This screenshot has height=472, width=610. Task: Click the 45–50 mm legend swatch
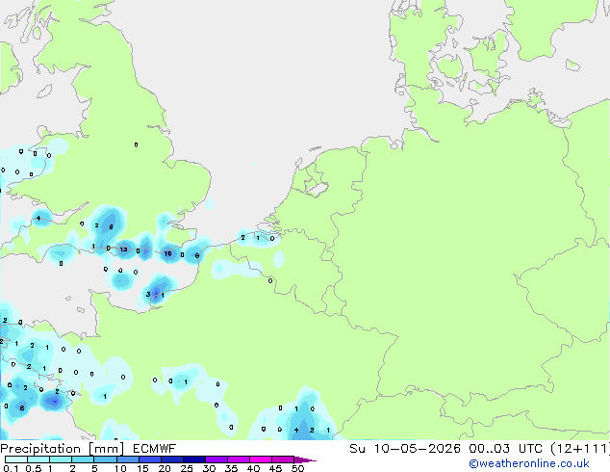(283, 459)
